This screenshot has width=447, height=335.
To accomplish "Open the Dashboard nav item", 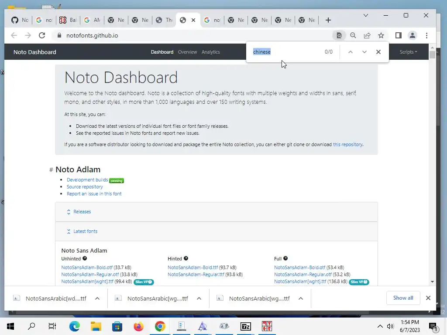I will 162,52.
